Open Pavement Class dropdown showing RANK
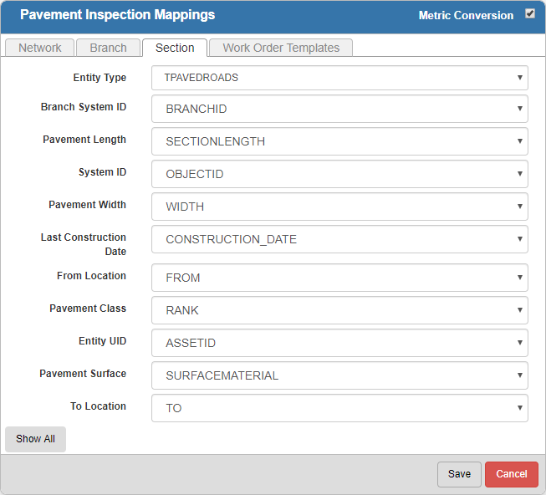The height and width of the screenshot is (495, 546). pyautogui.click(x=339, y=310)
